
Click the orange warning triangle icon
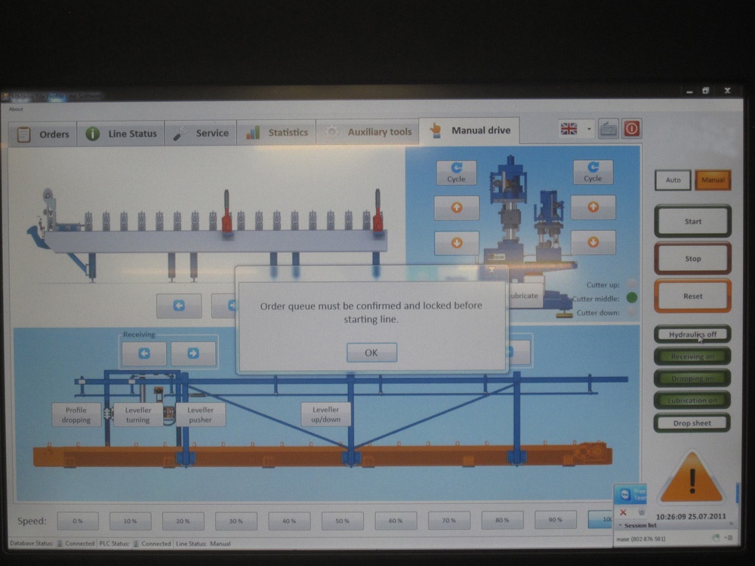pos(692,478)
